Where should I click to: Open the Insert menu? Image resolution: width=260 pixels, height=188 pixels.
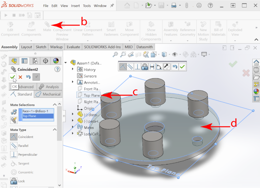75,6
